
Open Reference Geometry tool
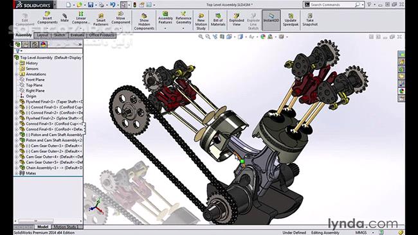click(183, 18)
